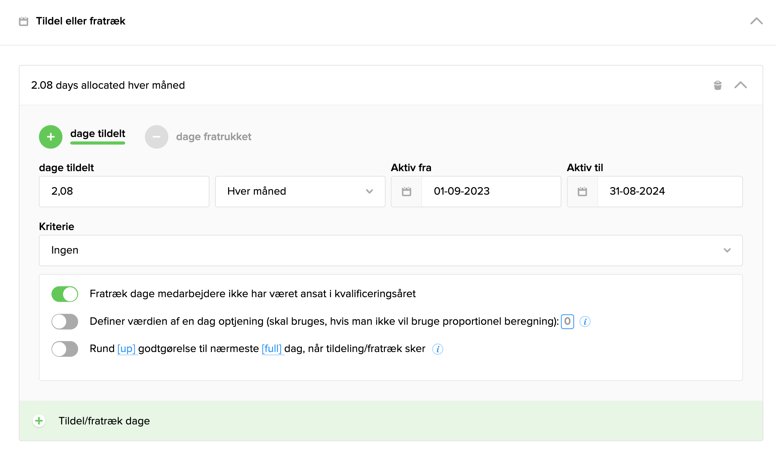776x457 pixels.
Task: Open calendar icon for Aktiv til
Action: [x=582, y=191]
